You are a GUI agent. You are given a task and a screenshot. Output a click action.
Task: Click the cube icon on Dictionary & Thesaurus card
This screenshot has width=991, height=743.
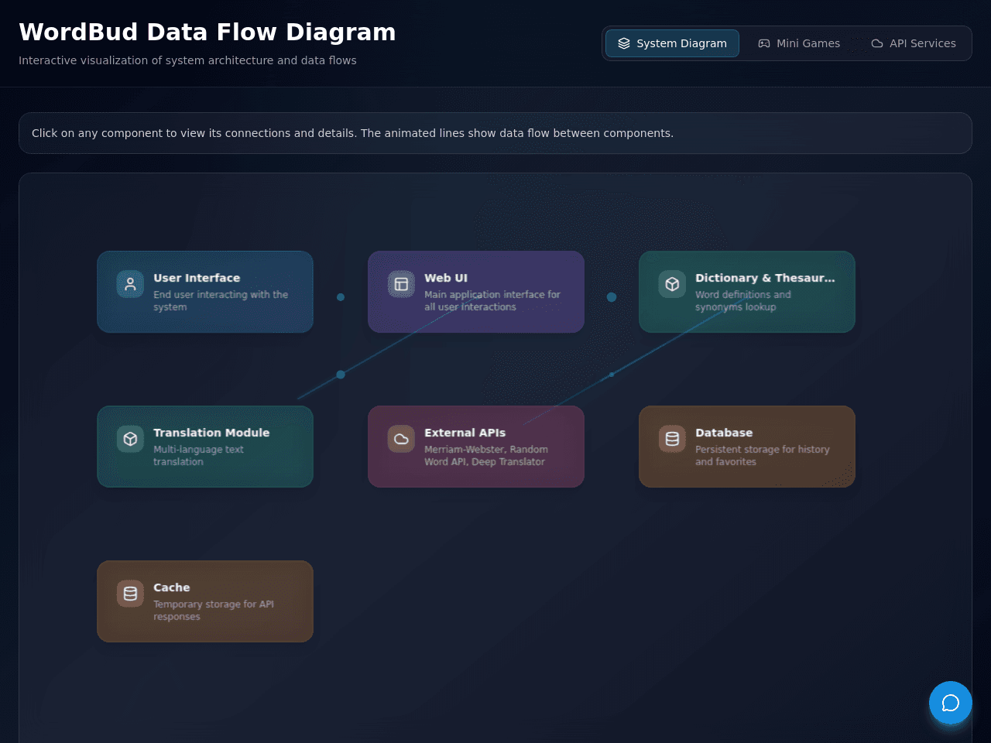[672, 284]
